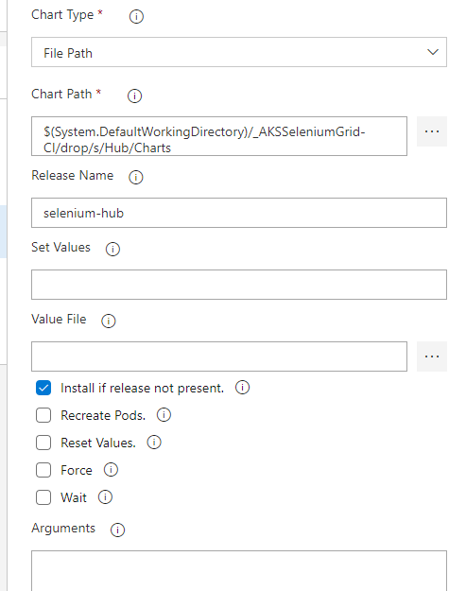The height and width of the screenshot is (591, 466).
Task: Click the Chart Path info icon
Action: 134,96
